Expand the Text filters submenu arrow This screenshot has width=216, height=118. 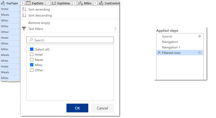tap(115, 29)
